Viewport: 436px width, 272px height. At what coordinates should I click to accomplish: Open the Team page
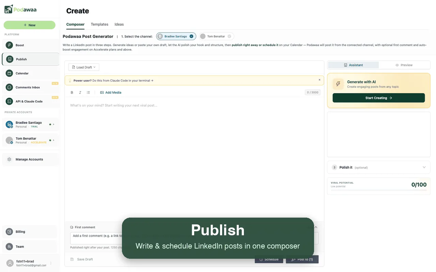pyautogui.click(x=30, y=247)
